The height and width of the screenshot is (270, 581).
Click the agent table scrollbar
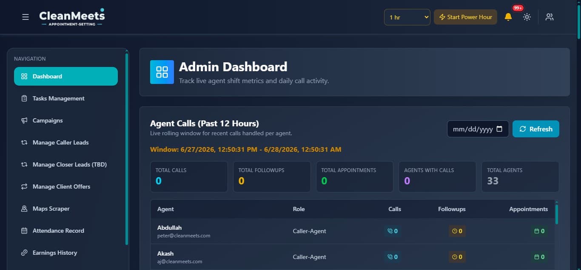click(557, 214)
